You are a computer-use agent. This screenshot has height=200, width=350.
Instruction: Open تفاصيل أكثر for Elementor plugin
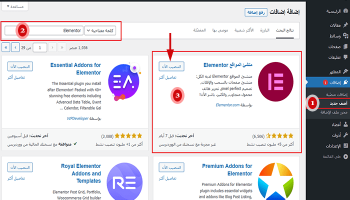[x=167, y=77]
